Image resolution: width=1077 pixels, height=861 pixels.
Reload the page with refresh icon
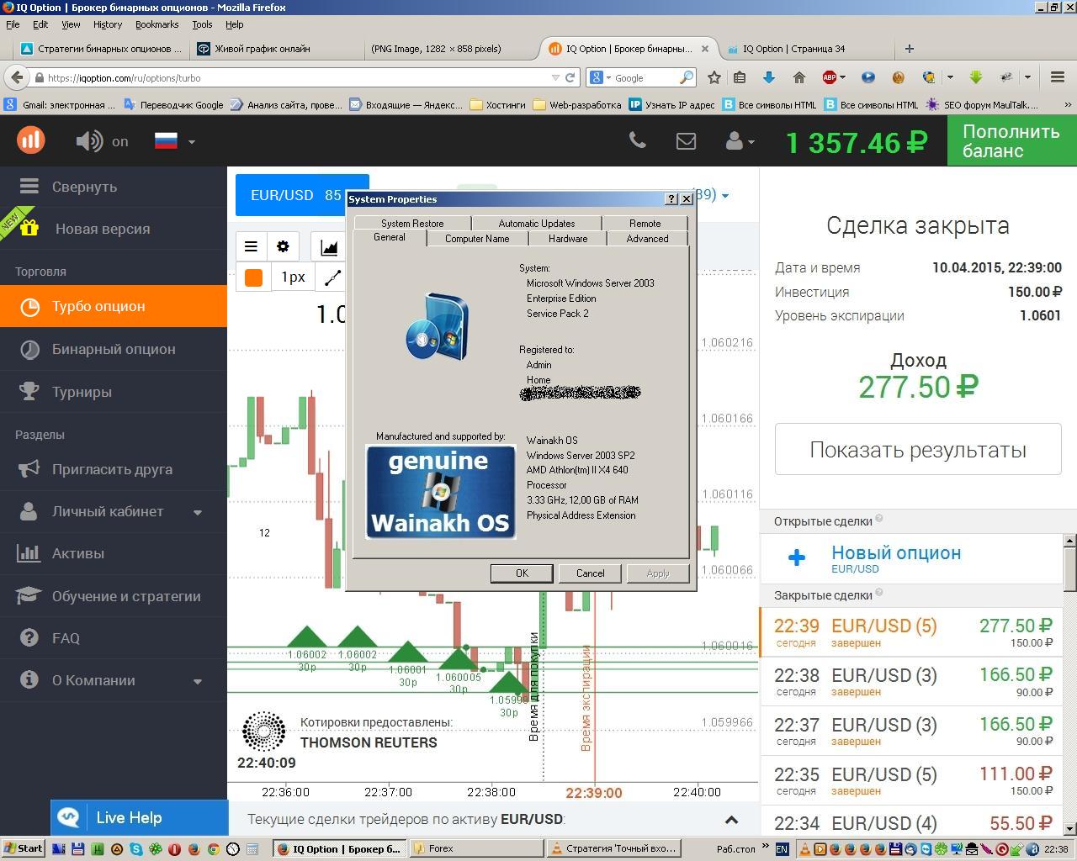(570, 78)
